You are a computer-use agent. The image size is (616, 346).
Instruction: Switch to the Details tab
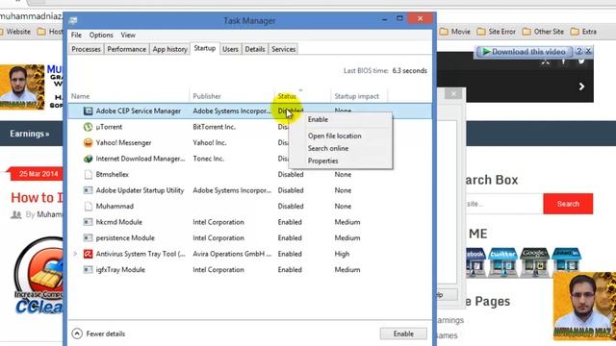coord(255,49)
